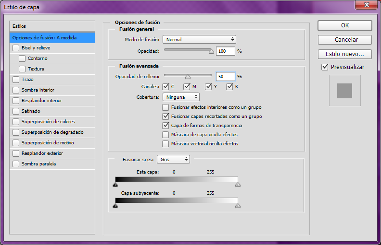The width and height of the screenshot is (381, 245).
Task: Click the Estilo nuevo... button
Action: (345, 54)
